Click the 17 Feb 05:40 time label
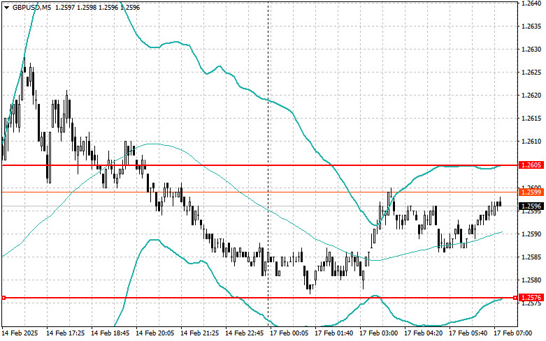This screenshot has height=341, width=546. coord(468,333)
